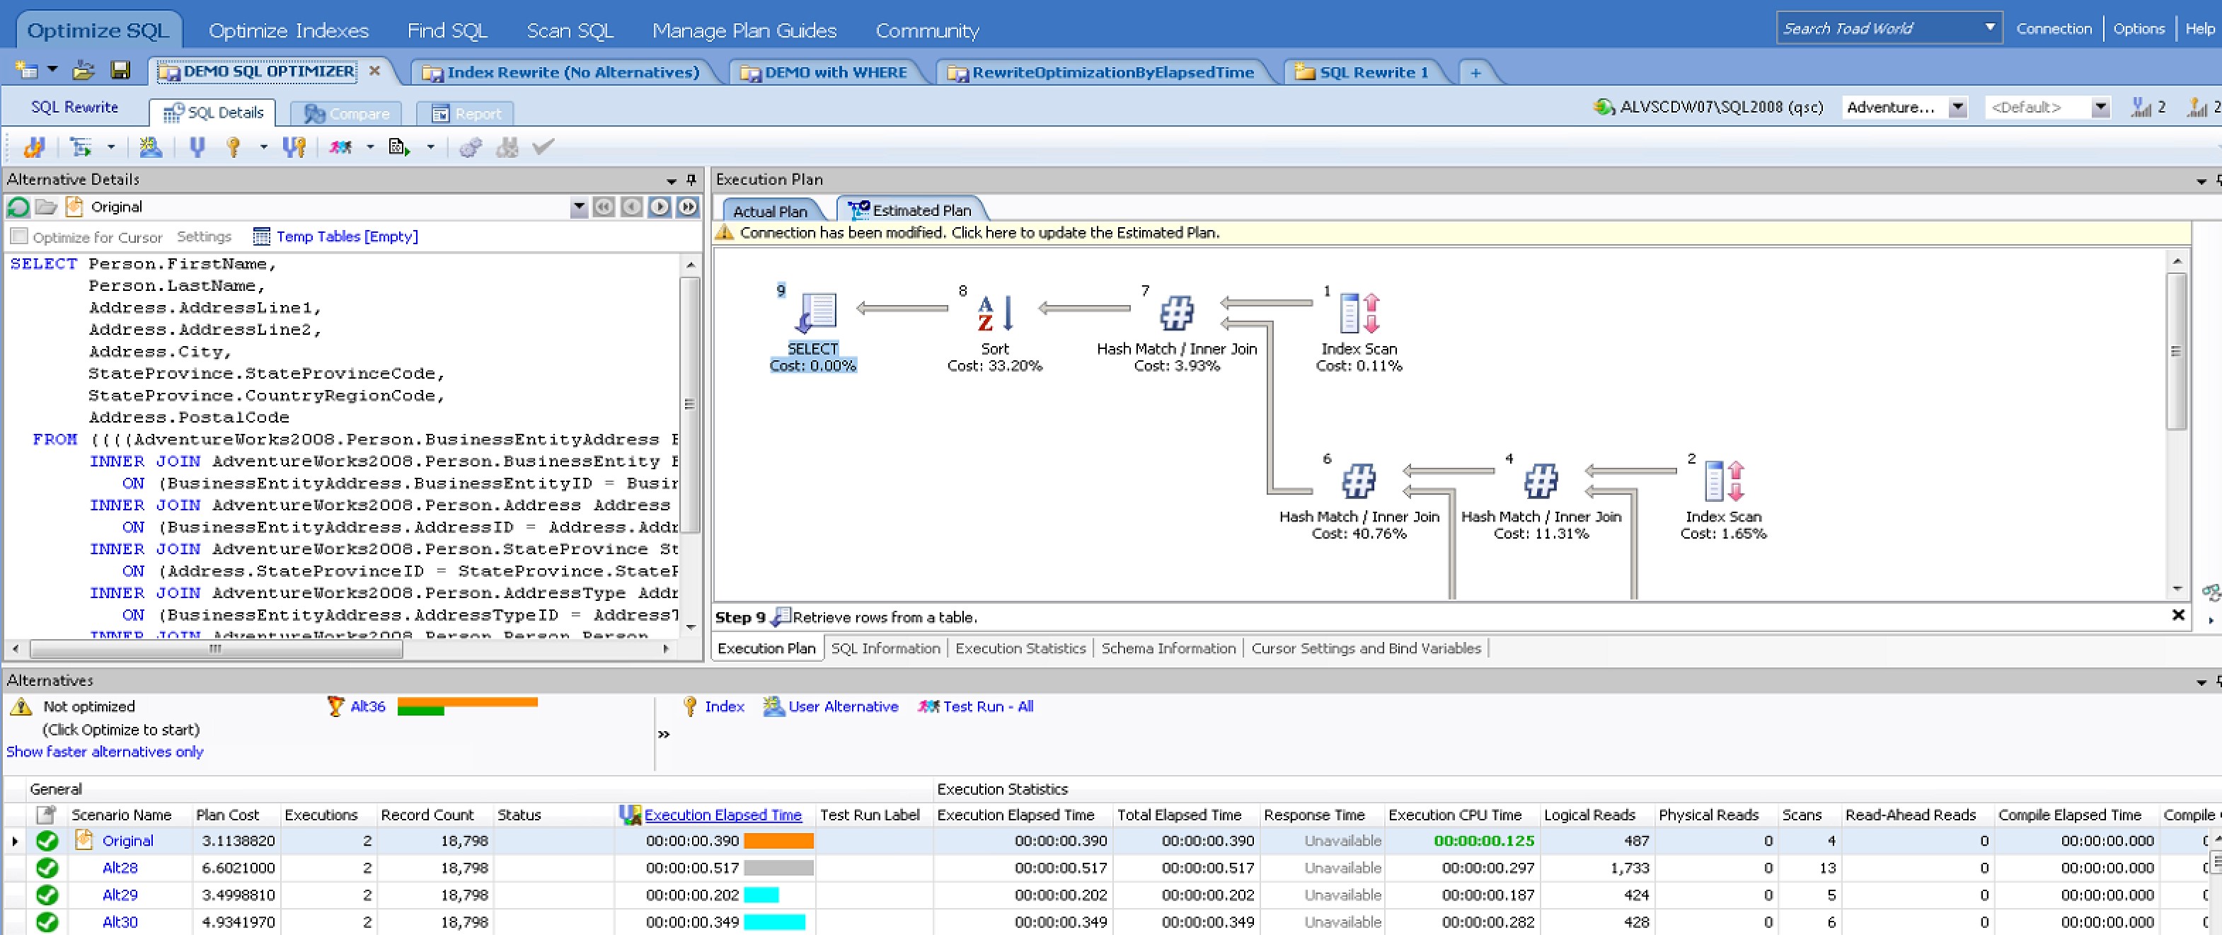Go to next alternative arrow button
Viewport: 2222px width, 935px height.
click(660, 207)
